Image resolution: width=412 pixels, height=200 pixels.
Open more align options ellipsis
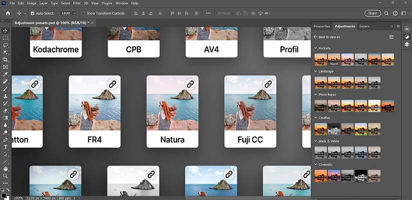pyautogui.click(x=208, y=13)
